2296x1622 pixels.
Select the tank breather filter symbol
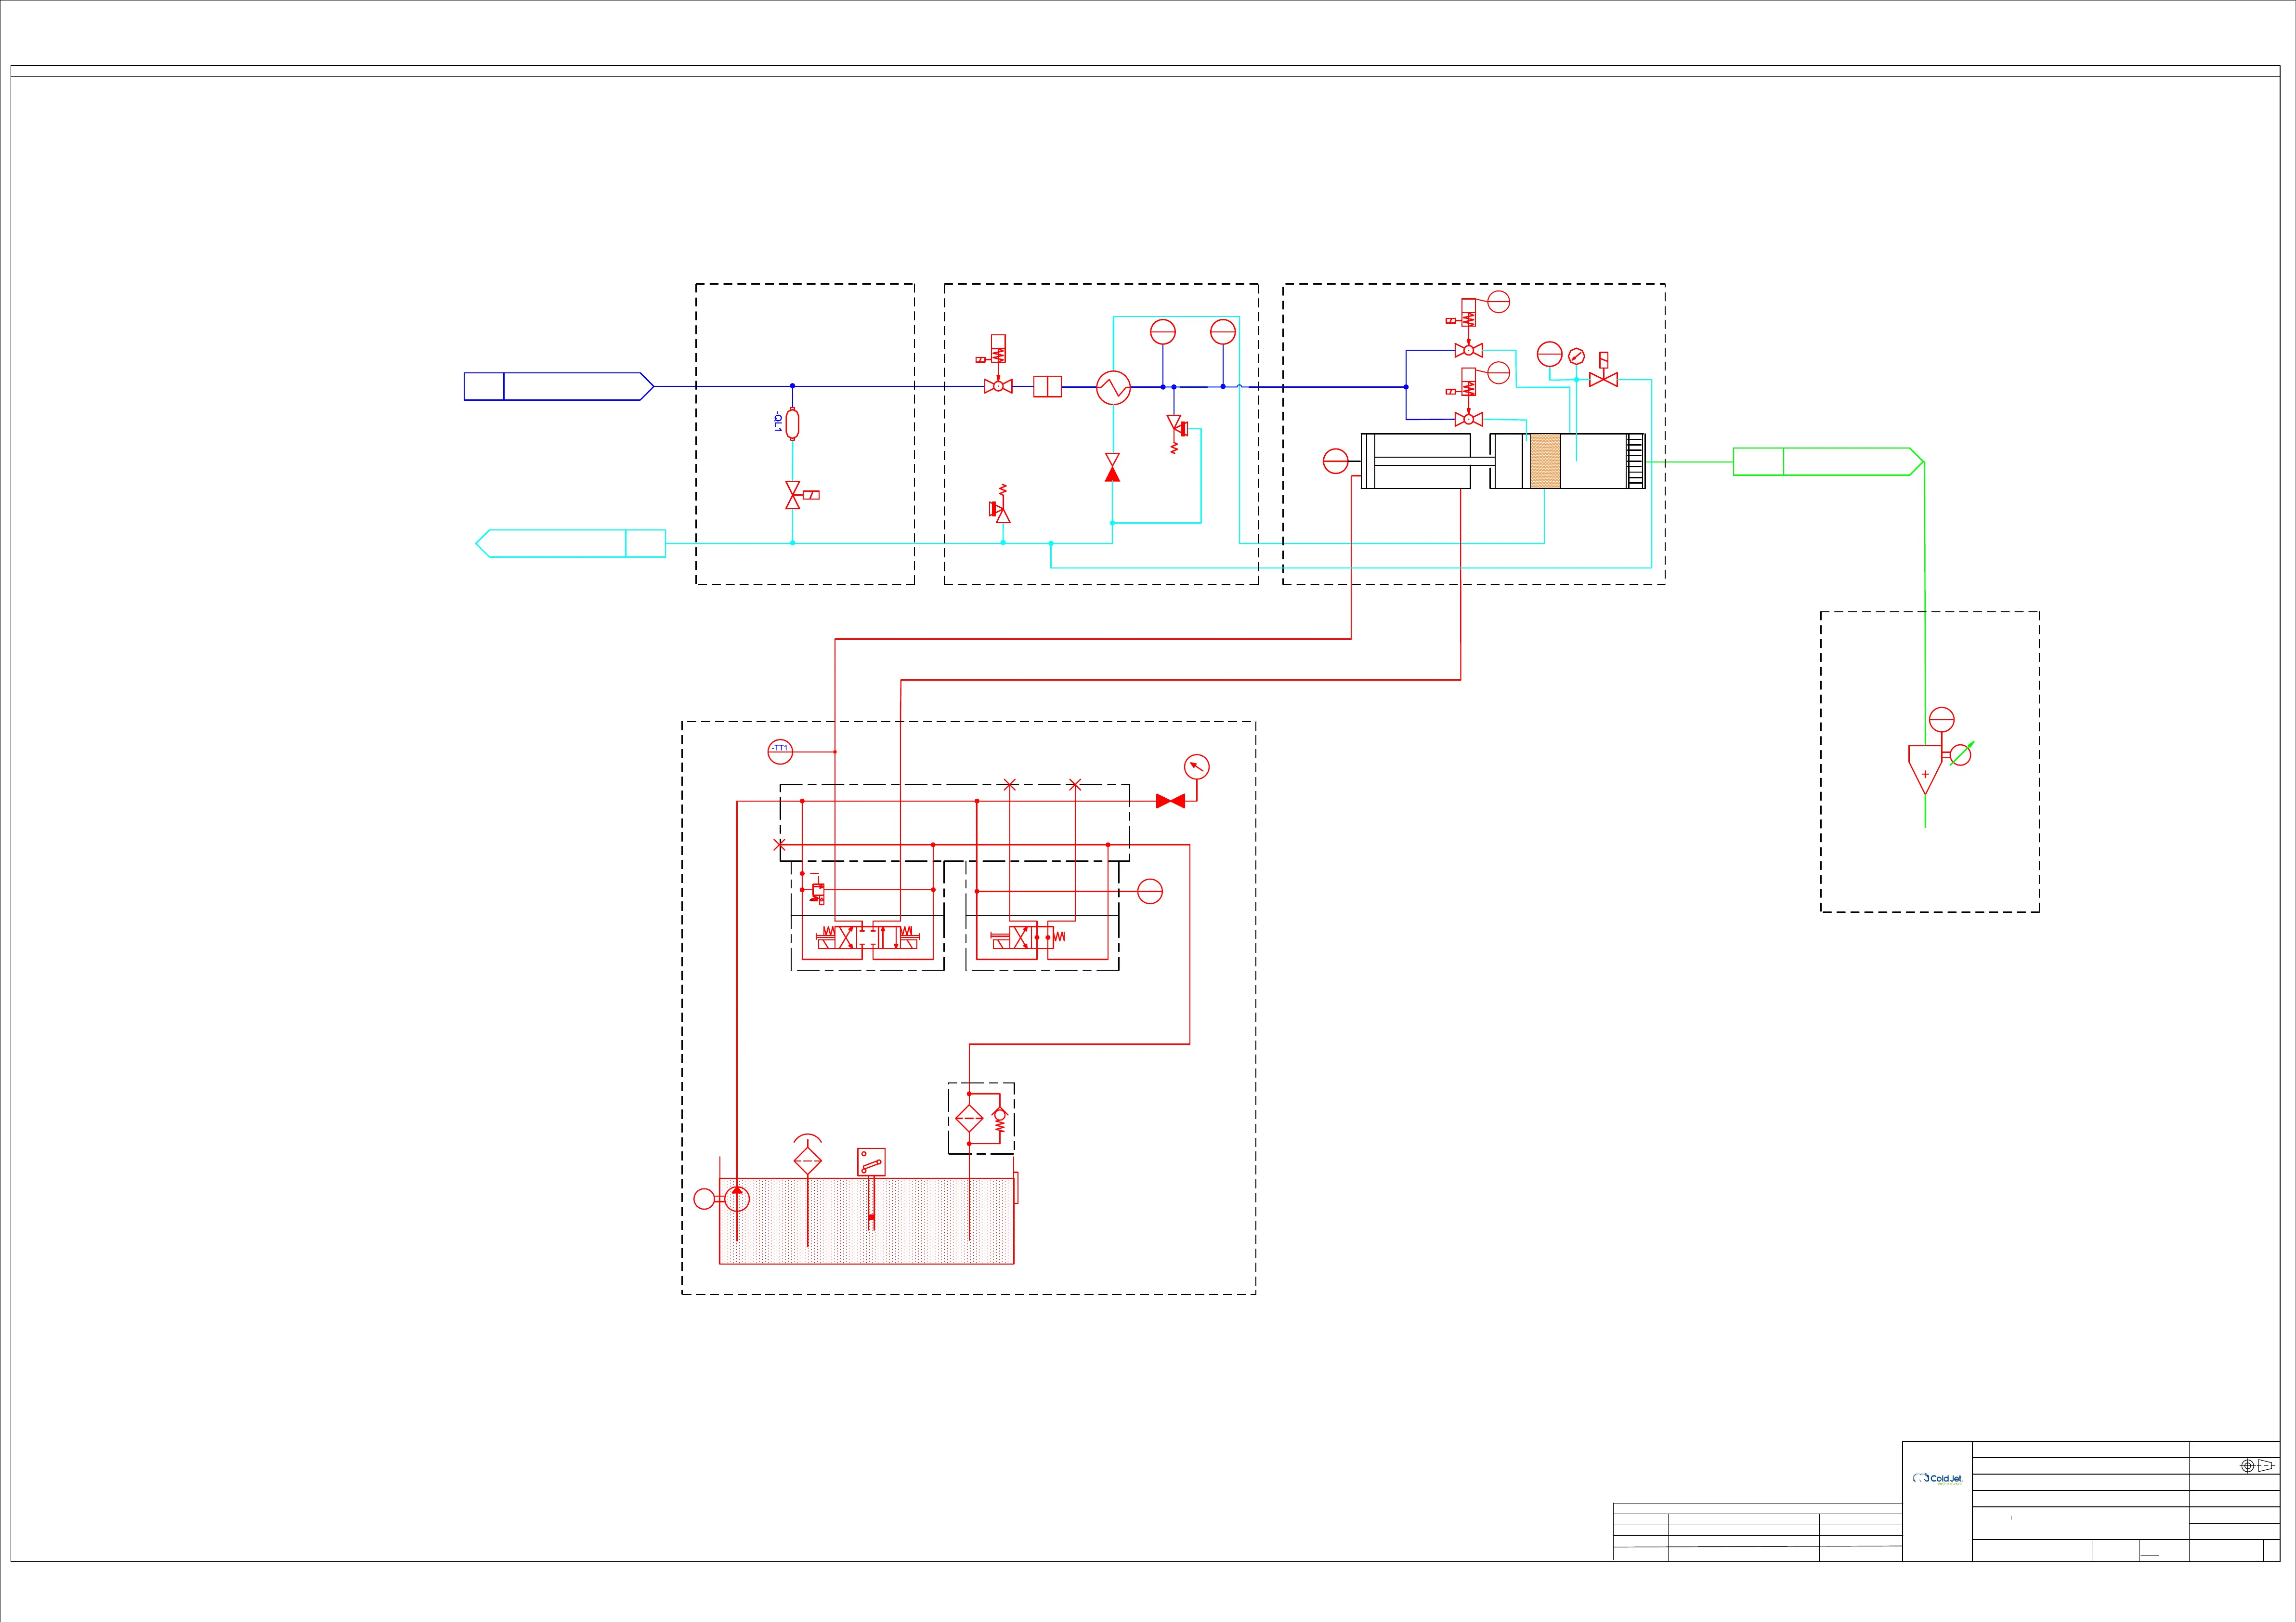point(807,1160)
